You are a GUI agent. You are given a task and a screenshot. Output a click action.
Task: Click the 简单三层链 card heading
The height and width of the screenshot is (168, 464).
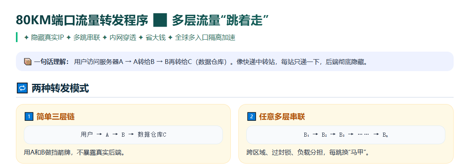tap(55, 117)
